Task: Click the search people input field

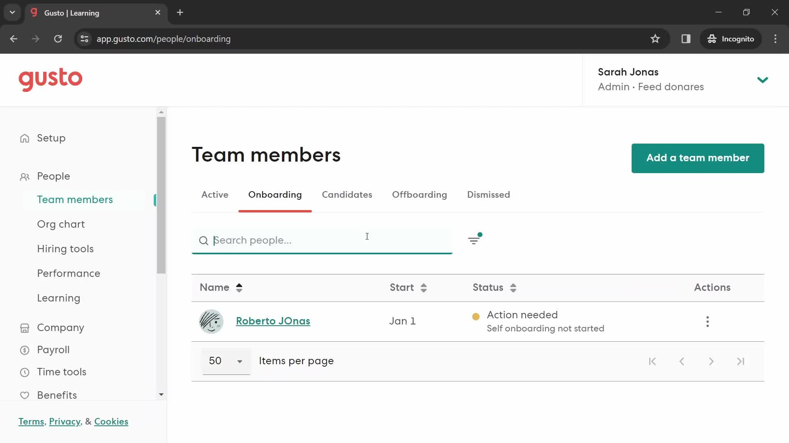Action: click(x=322, y=240)
